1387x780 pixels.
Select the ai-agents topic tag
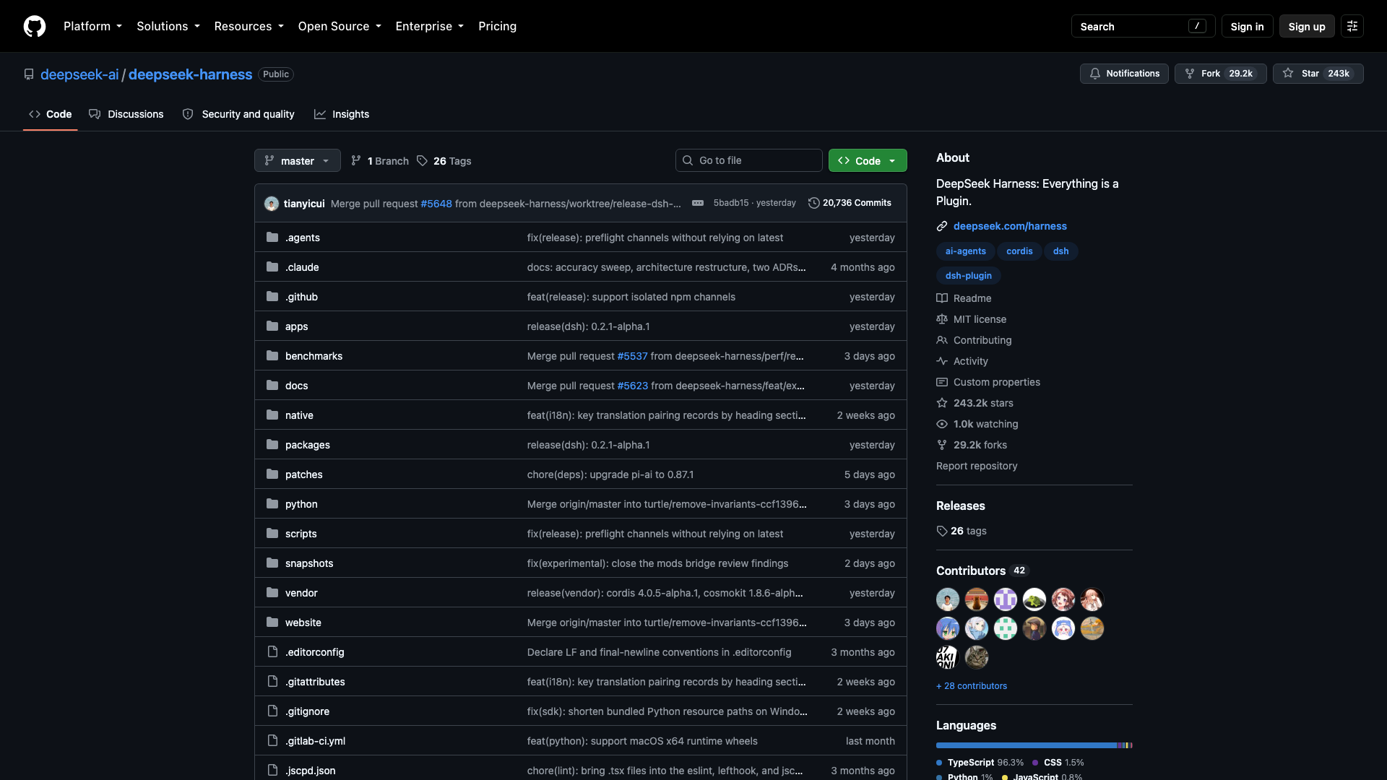(965, 251)
